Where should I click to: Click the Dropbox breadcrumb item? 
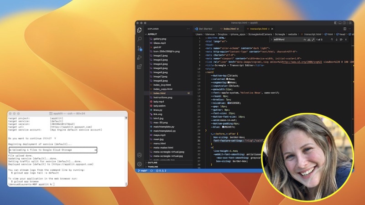click(222, 34)
